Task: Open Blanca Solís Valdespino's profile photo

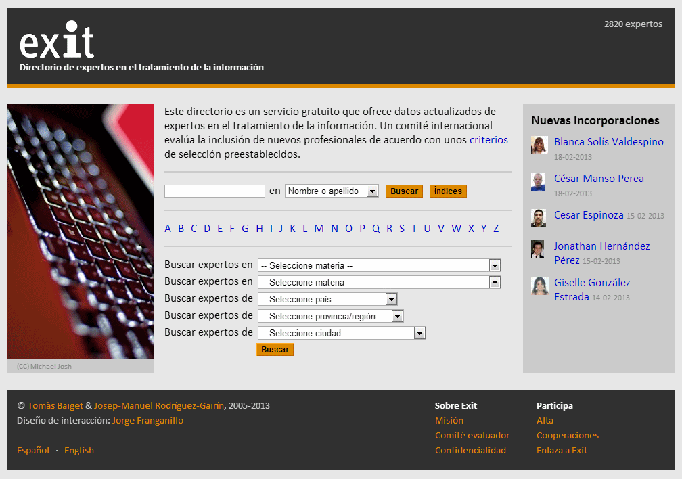Action: click(539, 145)
